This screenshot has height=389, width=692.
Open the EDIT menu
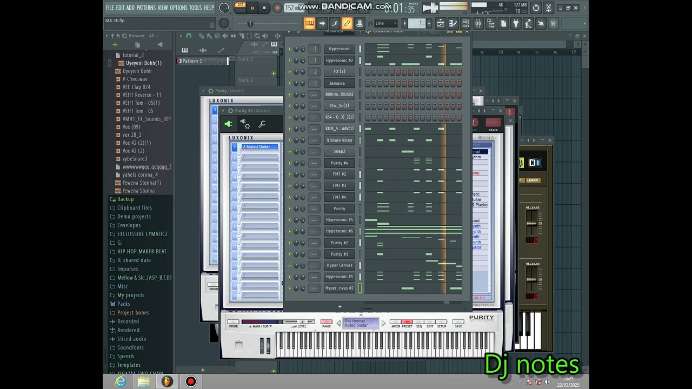(120, 8)
